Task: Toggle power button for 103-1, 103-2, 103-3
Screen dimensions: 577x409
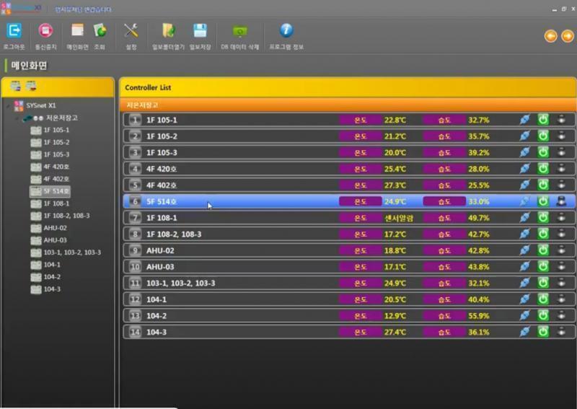Action: click(x=543, y=283)
